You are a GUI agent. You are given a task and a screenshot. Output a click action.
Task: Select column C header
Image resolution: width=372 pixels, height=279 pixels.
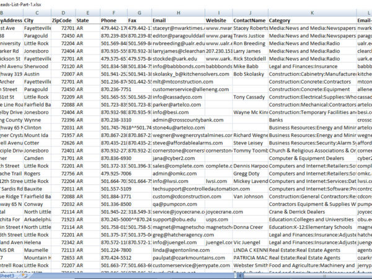tap(37, 13)
